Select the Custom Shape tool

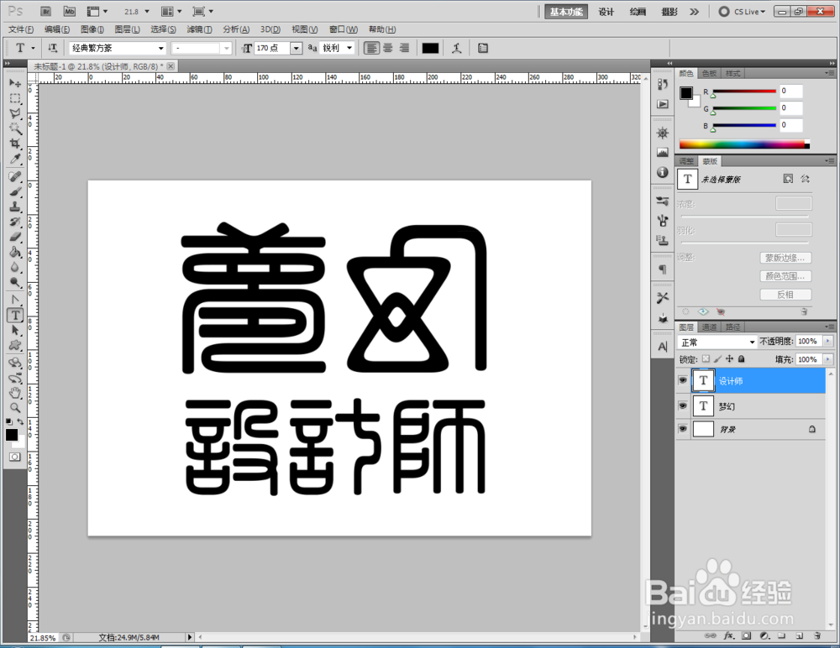coord(15,346)
